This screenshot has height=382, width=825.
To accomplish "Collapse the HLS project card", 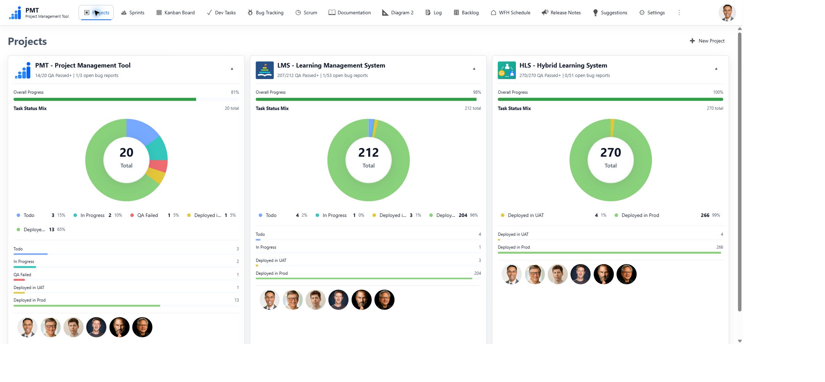I will coord(716,69).
